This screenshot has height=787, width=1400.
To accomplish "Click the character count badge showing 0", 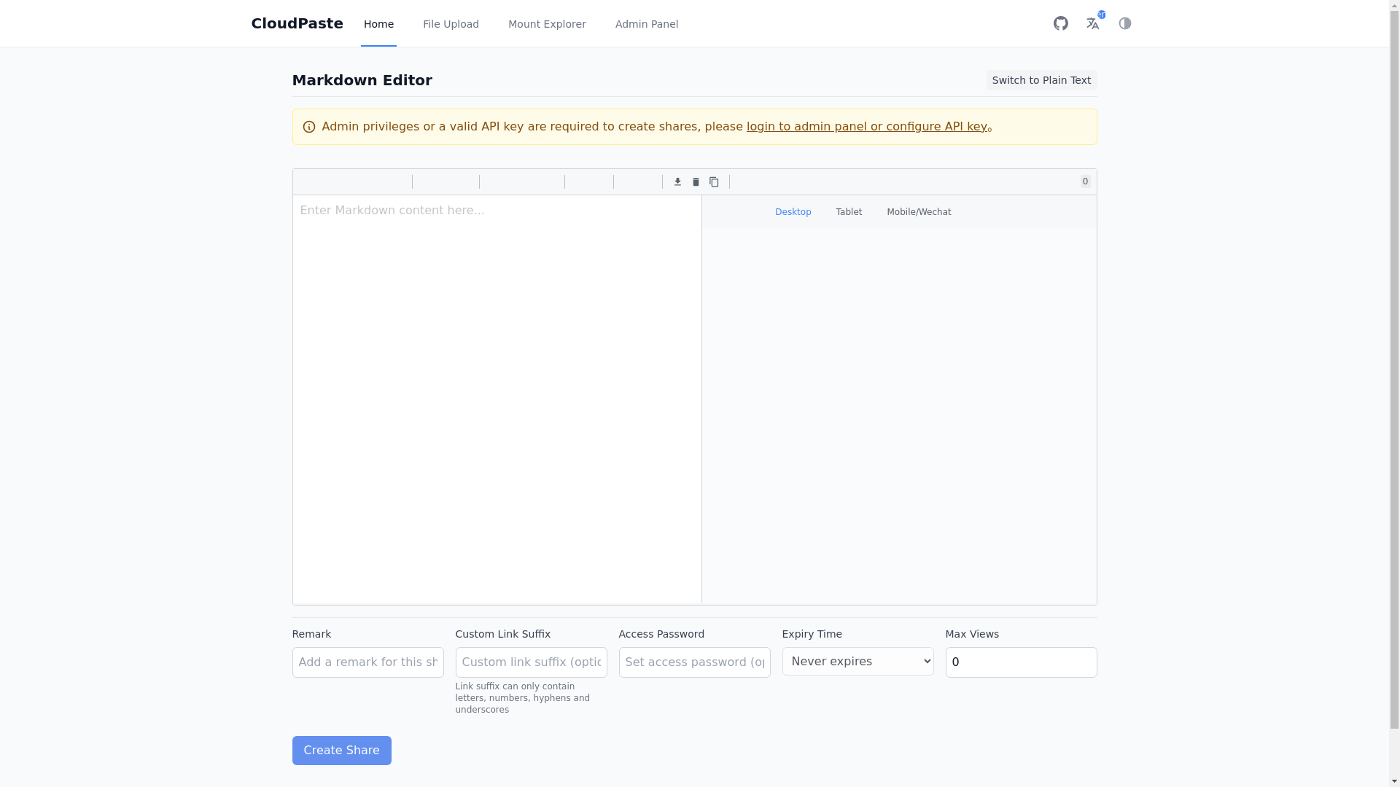I will 1085,182.
